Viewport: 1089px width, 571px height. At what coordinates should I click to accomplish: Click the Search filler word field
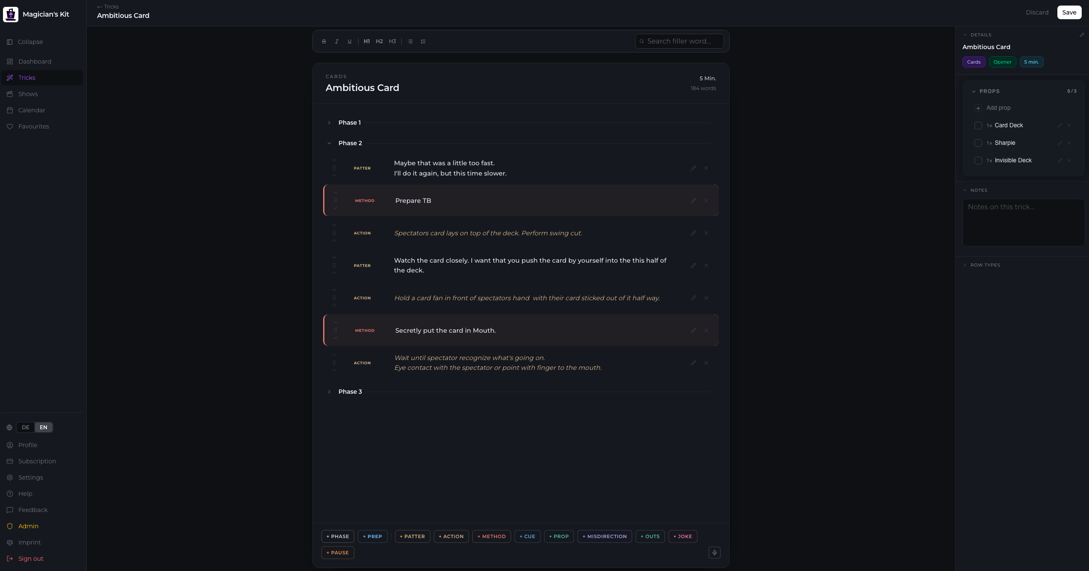coord(679,41)
